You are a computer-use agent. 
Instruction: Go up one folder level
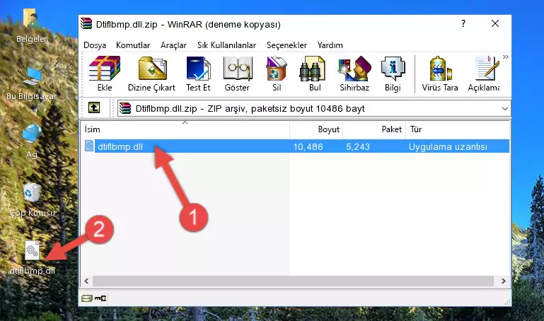pyautogui.click(x=94, y=107)
